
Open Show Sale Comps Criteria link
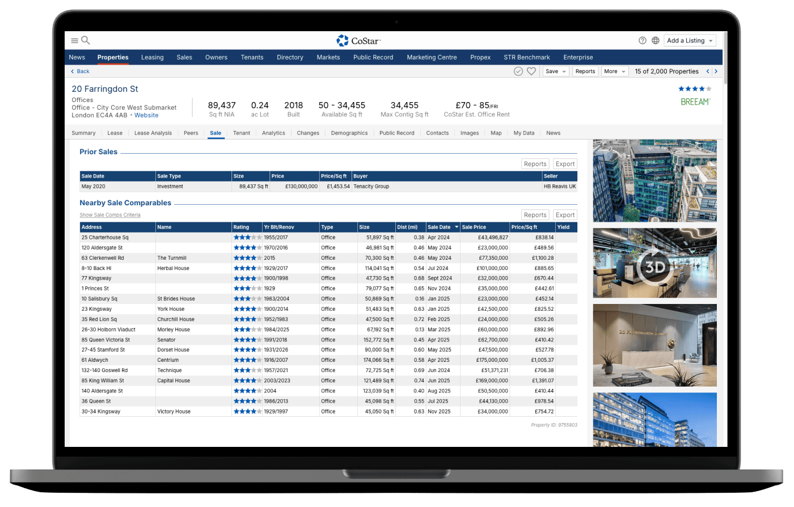click(x=109, y=215)
